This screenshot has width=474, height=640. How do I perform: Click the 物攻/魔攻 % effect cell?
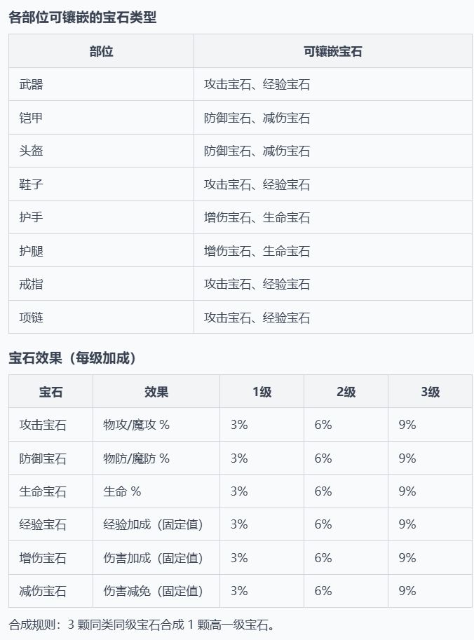click(136, 425)
